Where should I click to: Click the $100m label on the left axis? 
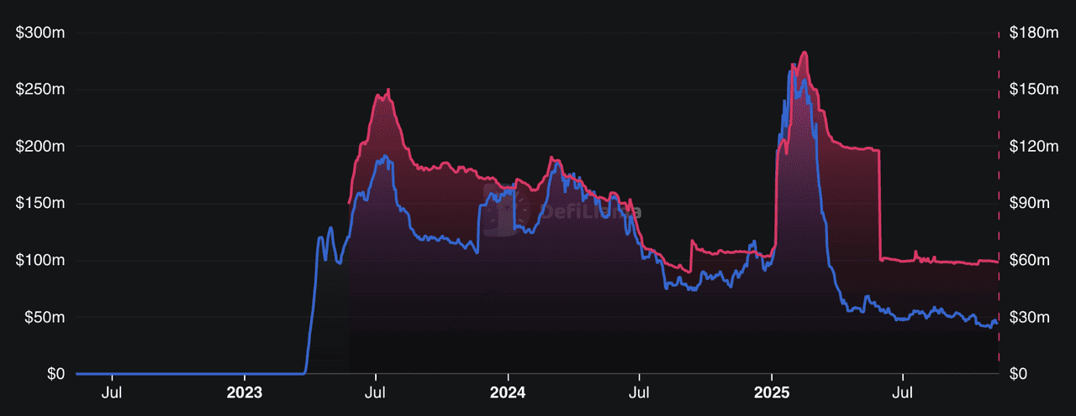pyautogui.click(x=36, y=260)
